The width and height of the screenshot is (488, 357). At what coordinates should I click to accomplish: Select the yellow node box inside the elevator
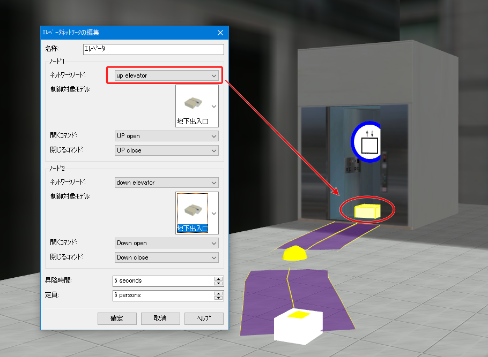367,211
